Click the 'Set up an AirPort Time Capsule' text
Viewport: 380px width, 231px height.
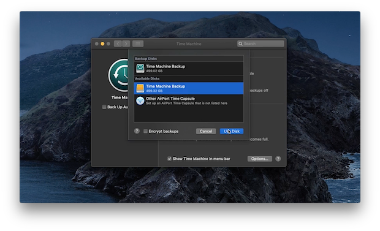tap(186, 104)
